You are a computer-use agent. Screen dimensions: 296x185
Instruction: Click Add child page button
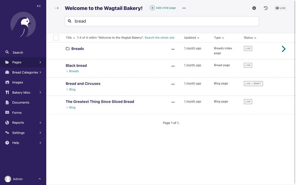point(163,8)
